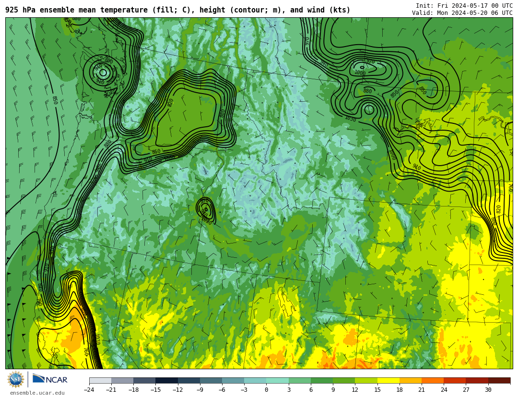Click the "24" colorbar label
Image resolution: width=518 pixels, height=399 pixels.
pos(444,390)
